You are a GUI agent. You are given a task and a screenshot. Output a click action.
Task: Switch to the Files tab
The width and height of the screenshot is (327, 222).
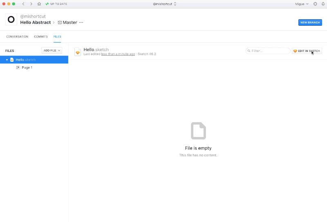[x=57, y=36]
